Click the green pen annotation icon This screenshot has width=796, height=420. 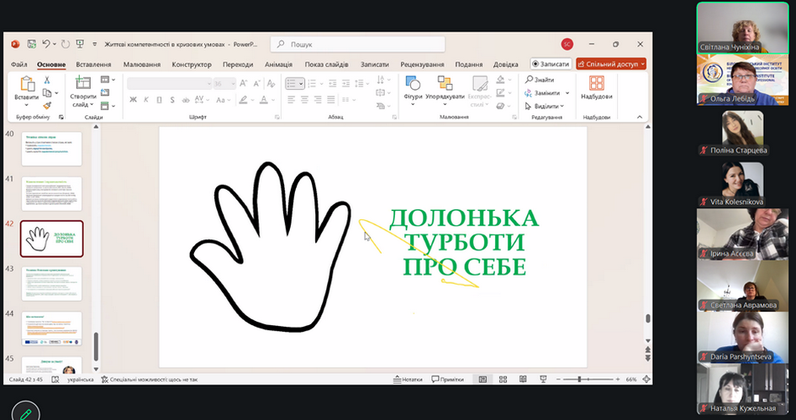pyautogui.click(x=26, y=412)
